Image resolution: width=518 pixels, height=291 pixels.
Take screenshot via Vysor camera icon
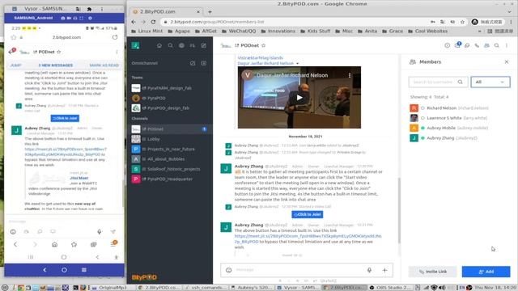[63, 18]
